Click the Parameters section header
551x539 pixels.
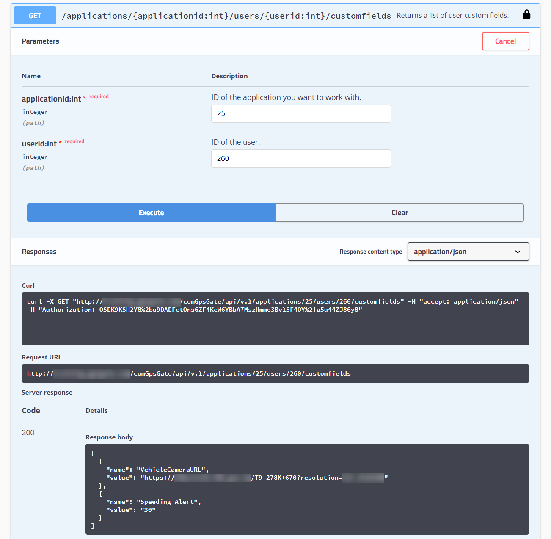41,41
